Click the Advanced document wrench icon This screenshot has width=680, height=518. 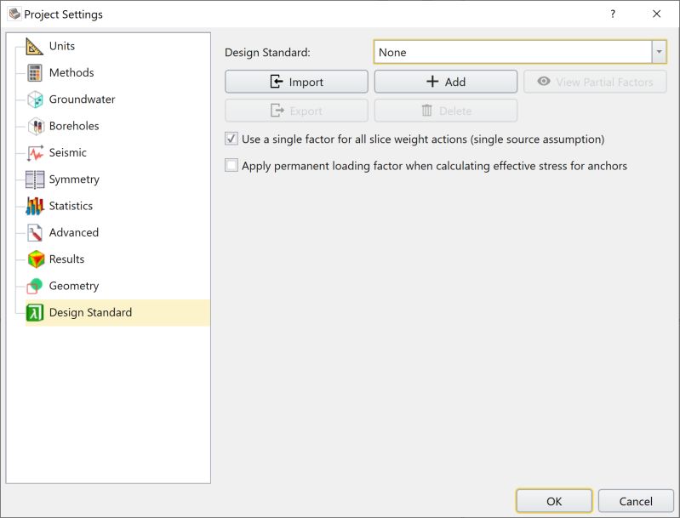click(35, 232)
